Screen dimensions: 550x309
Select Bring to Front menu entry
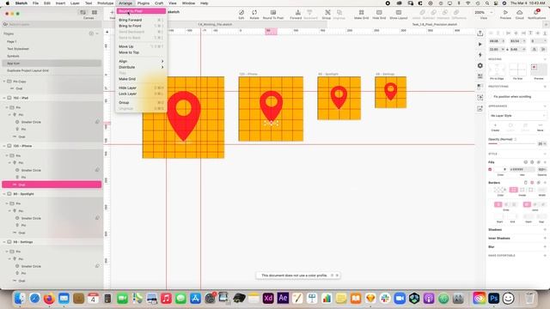click(141, 26)
